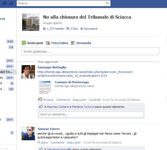The width and height of the screenshot is (167, 150).
Task: Click the Foto/video camera icon
Action: pos(48,43)
